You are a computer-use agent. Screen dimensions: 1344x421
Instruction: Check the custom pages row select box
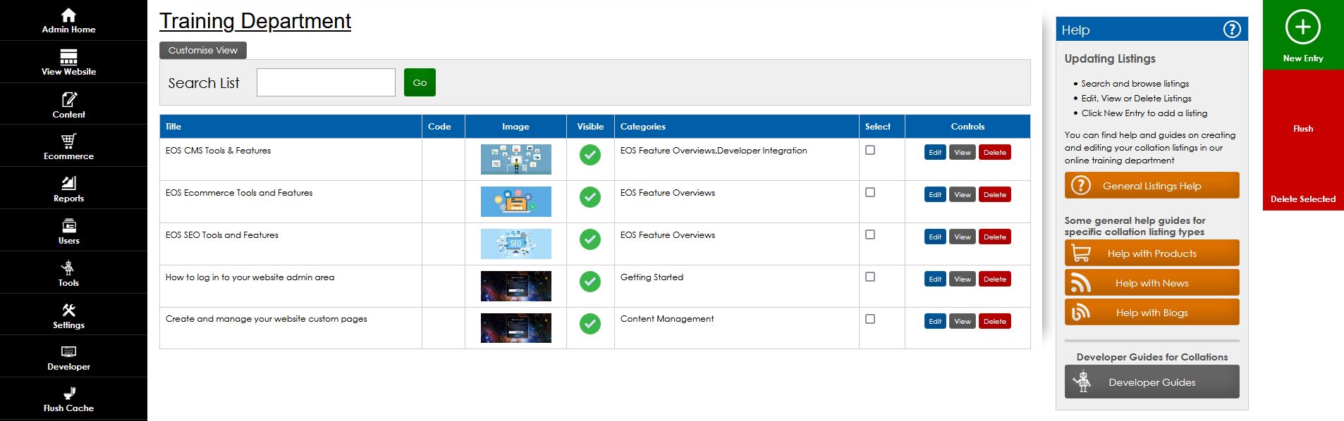tap(870, 319)
